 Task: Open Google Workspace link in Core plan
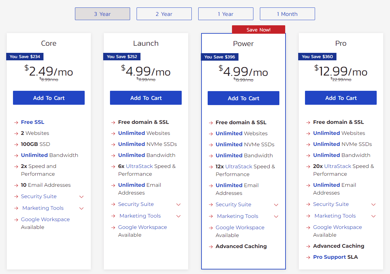point(45,219)
